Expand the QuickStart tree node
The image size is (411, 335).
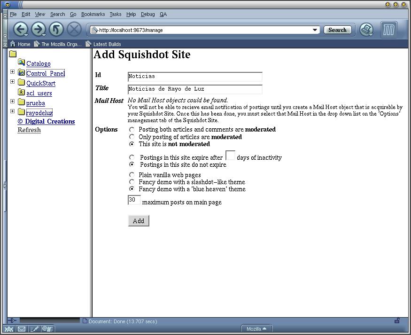pos(12,82)
